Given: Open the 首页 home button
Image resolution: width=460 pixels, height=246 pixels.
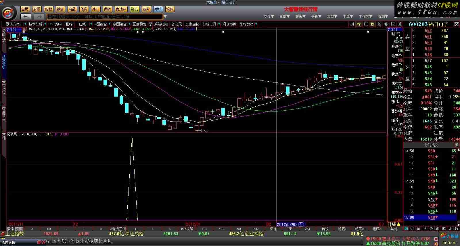Looking at the screenshot, I should [25, 9].
